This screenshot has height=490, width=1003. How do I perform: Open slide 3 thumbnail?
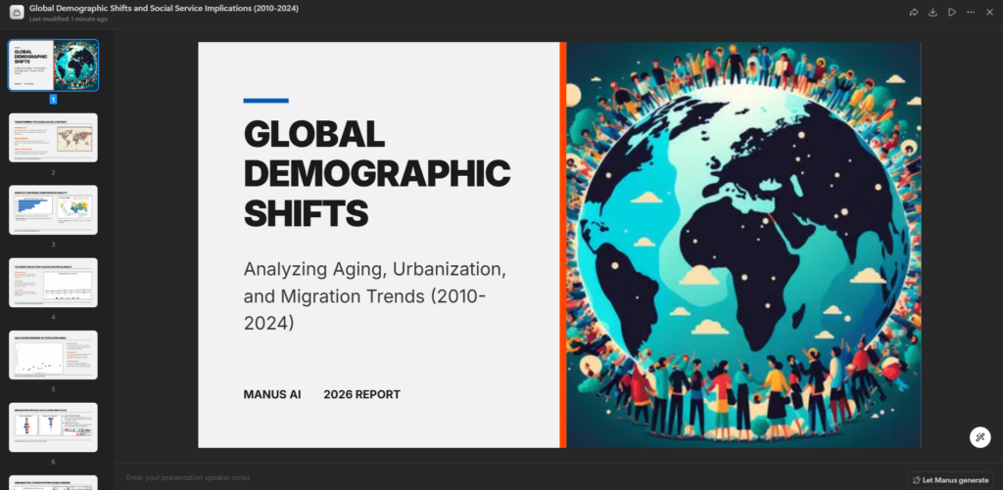pos(54,209)
